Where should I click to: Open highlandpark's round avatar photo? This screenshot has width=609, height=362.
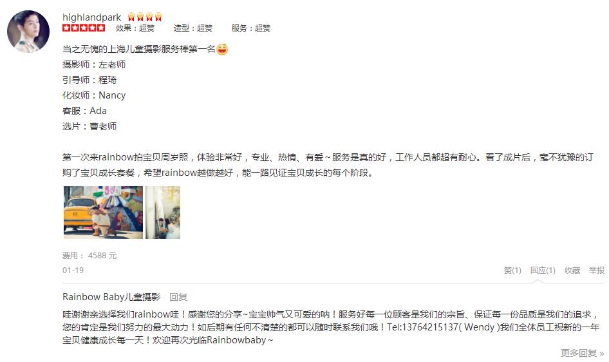click(28, 32)
